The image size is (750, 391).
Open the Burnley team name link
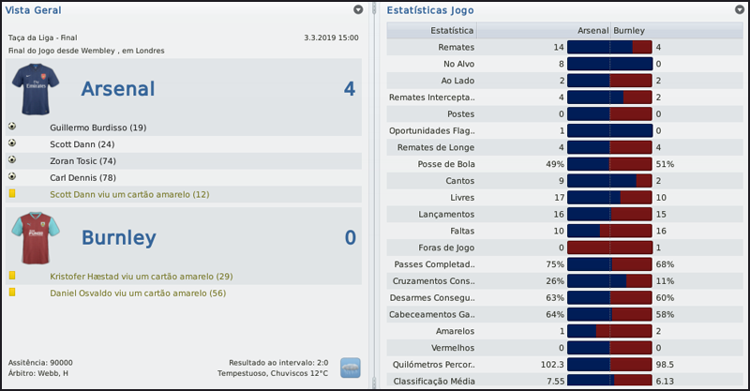click(x=118, y=238)
